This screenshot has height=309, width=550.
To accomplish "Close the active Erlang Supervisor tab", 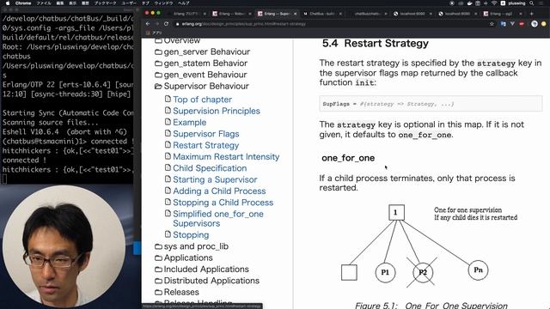I will (295, 14).
